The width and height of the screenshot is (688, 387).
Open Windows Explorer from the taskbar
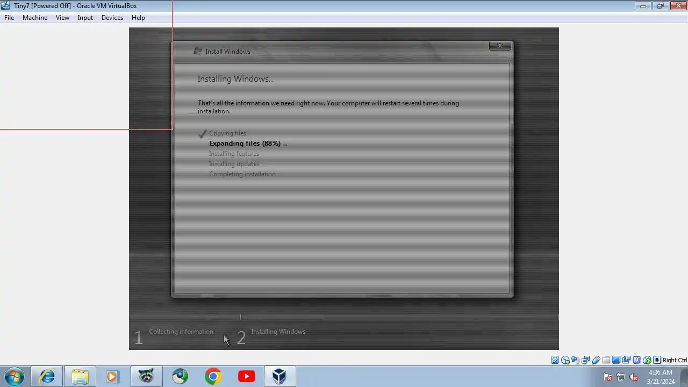click(x=80, y=377)
